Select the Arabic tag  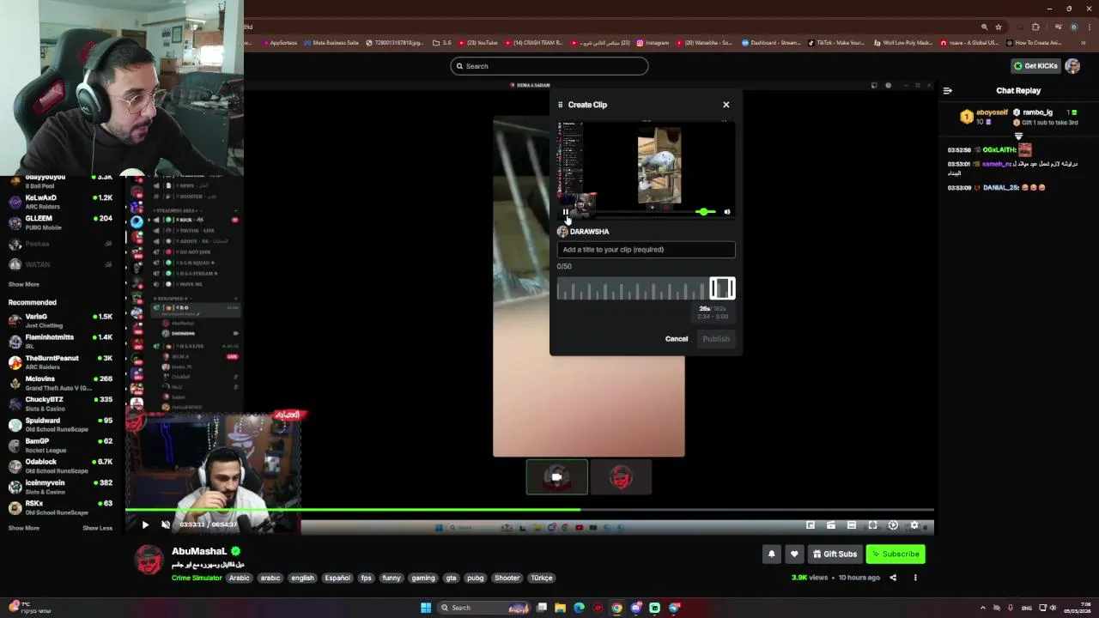239,578
